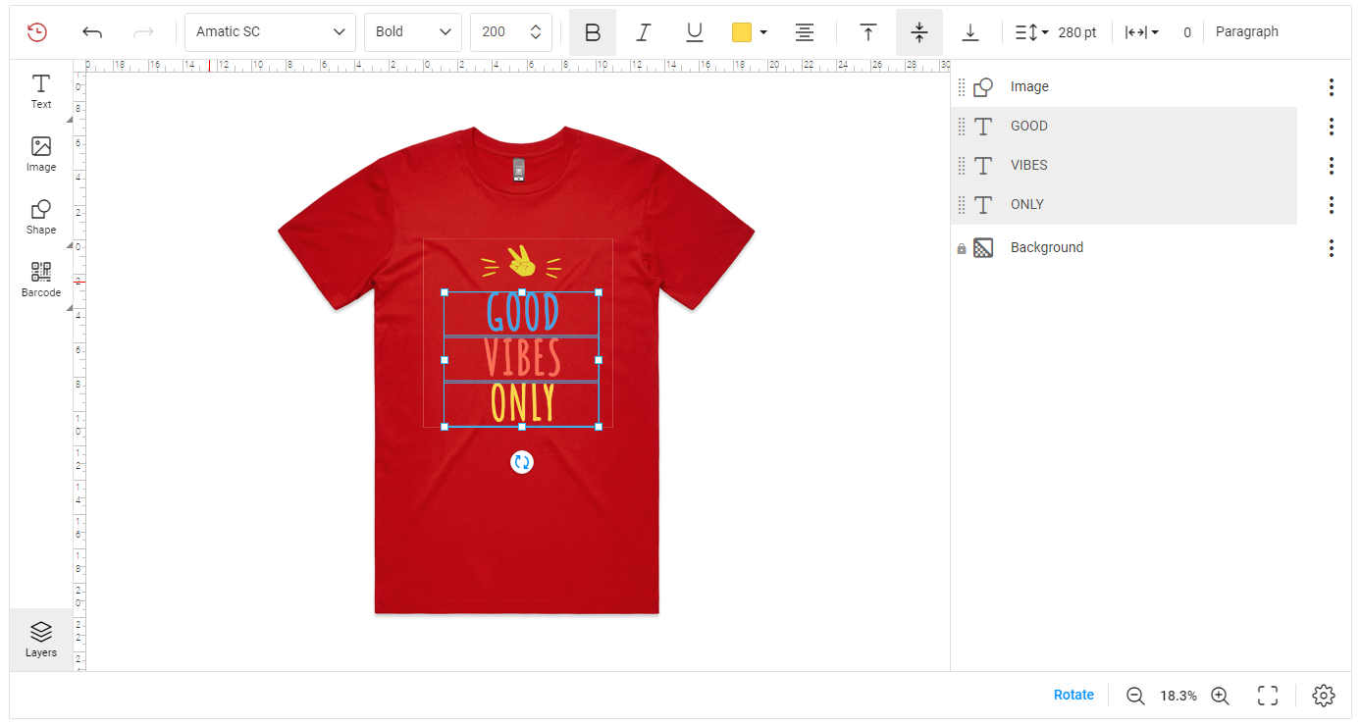Zoom out of the canvas

click(1135, 696)
